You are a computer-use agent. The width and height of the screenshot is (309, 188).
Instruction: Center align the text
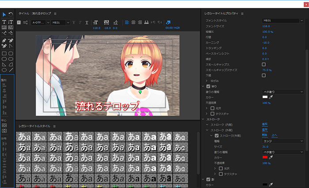coord(133,22)
